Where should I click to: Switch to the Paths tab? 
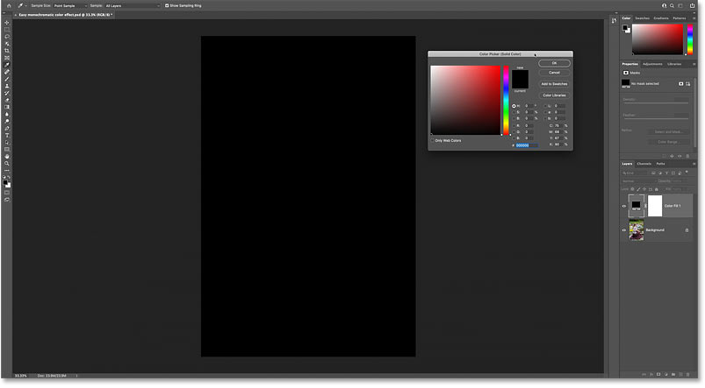click(660, 164)
